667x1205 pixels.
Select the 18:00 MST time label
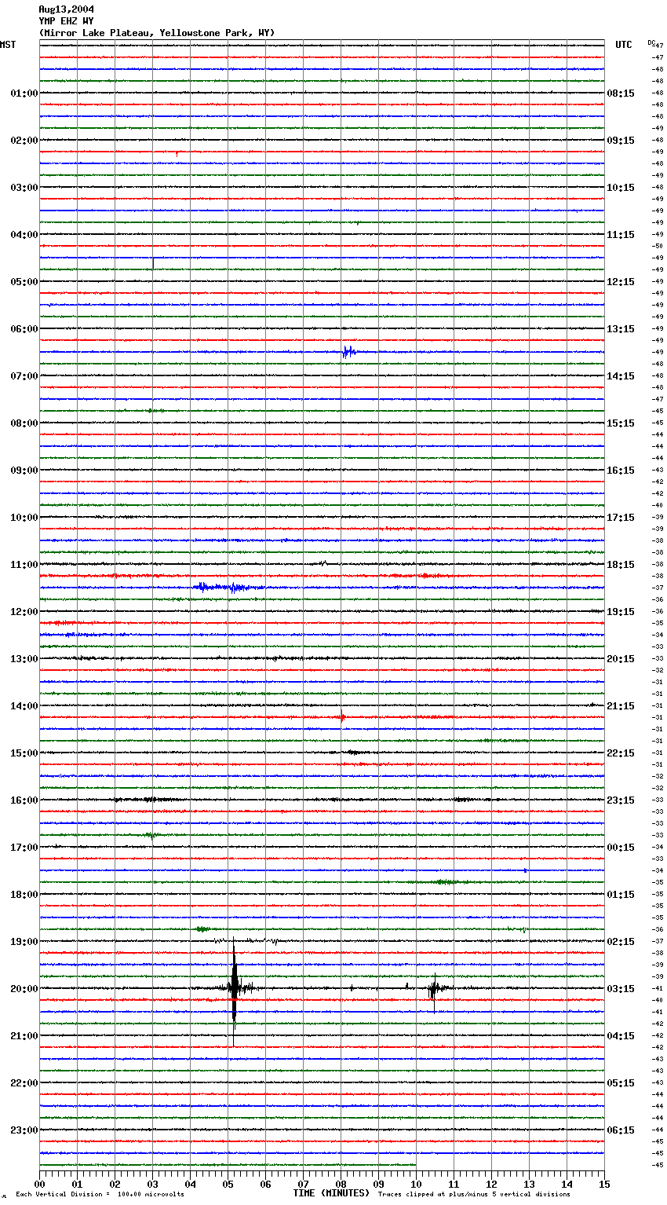click(24, 895)
